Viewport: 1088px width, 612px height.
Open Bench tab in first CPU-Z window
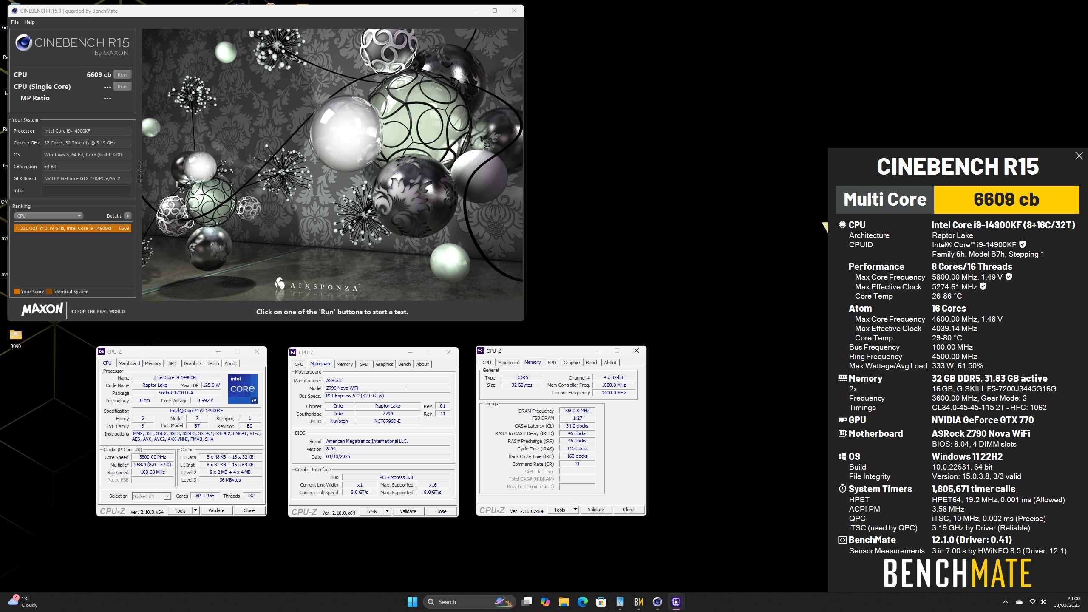(x=212, y=363)
